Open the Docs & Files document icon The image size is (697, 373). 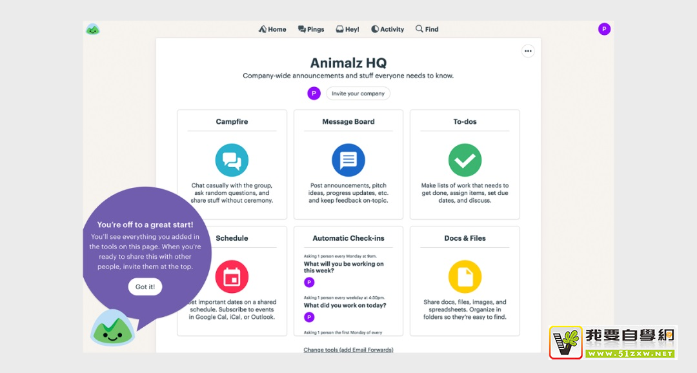(465, 277)
